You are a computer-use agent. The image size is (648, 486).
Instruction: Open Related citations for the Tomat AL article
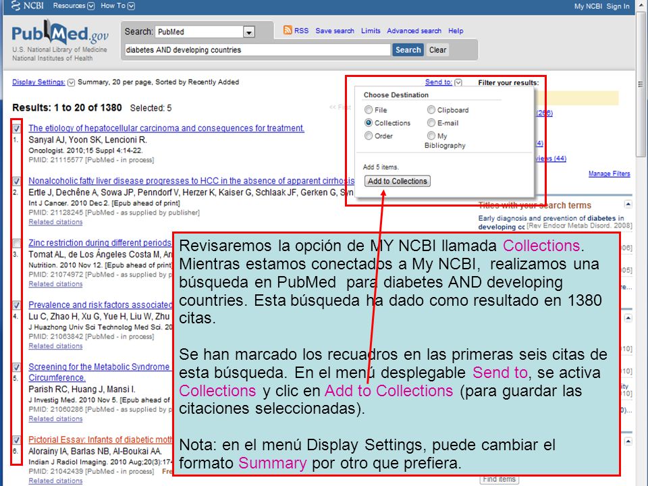tap(55, 284)
